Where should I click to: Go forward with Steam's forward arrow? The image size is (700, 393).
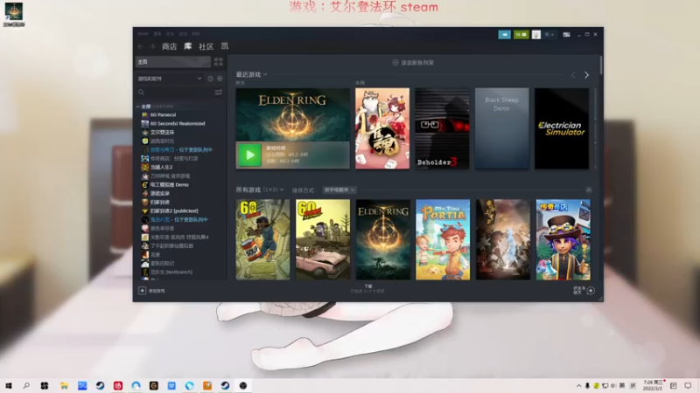(152, 46)
